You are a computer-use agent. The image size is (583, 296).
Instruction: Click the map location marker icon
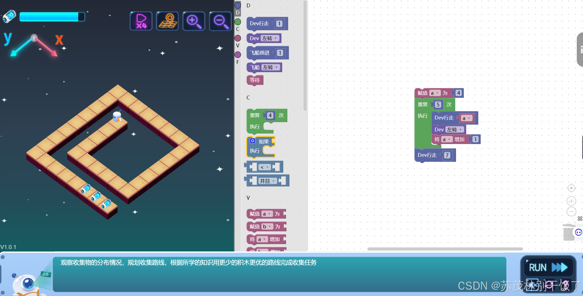[167, 21]
